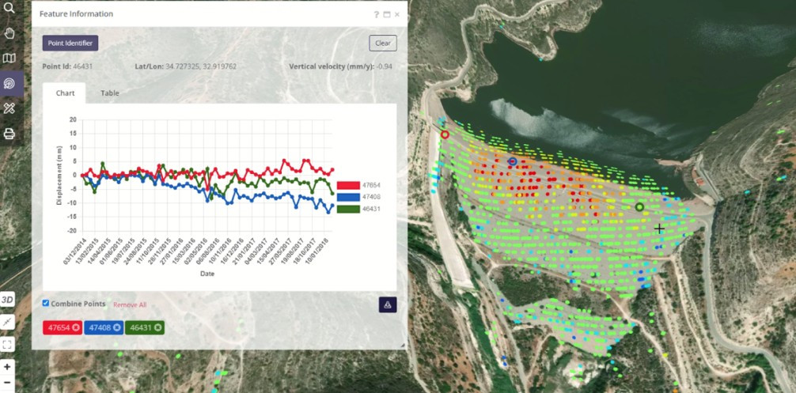Switch to 3D map view

pyautogui.click(x=8, y=299)
